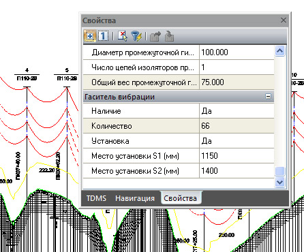This screenshot has height=252, width=304.
Task: Click the scrollbar down arrow
Action: click(x=279, y=182)
